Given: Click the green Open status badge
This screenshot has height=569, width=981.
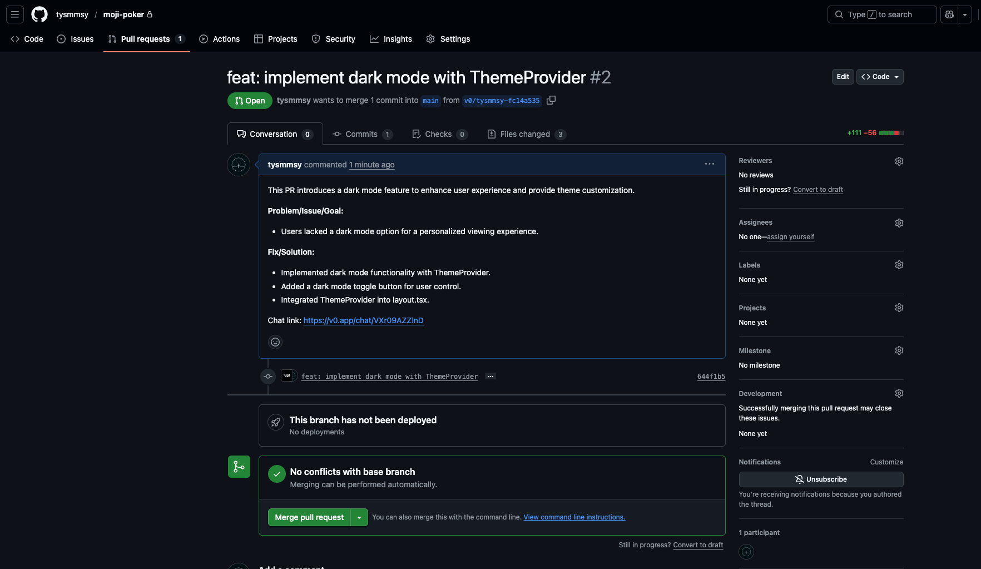Looking at the screenshot, I should tap(250, 101).
